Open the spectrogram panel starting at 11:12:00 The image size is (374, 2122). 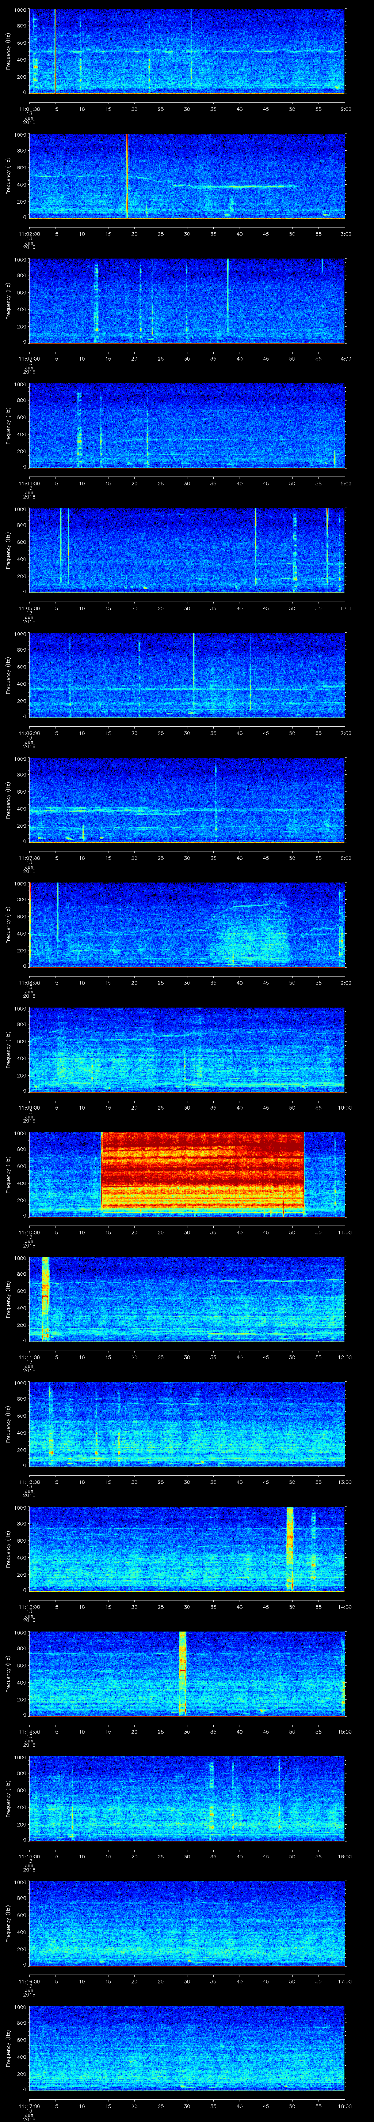(x=187, y=1423)
